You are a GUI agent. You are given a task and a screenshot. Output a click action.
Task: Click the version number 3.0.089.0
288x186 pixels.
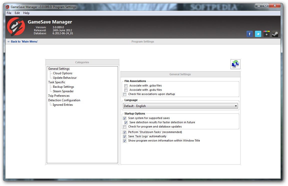coord(58,27)
